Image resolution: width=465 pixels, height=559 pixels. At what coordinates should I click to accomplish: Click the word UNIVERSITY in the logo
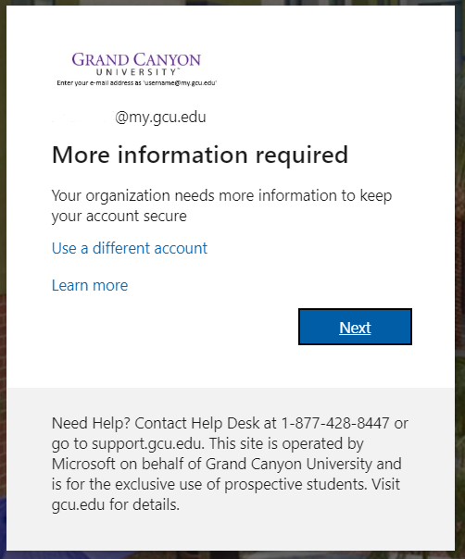click(137, 72)
